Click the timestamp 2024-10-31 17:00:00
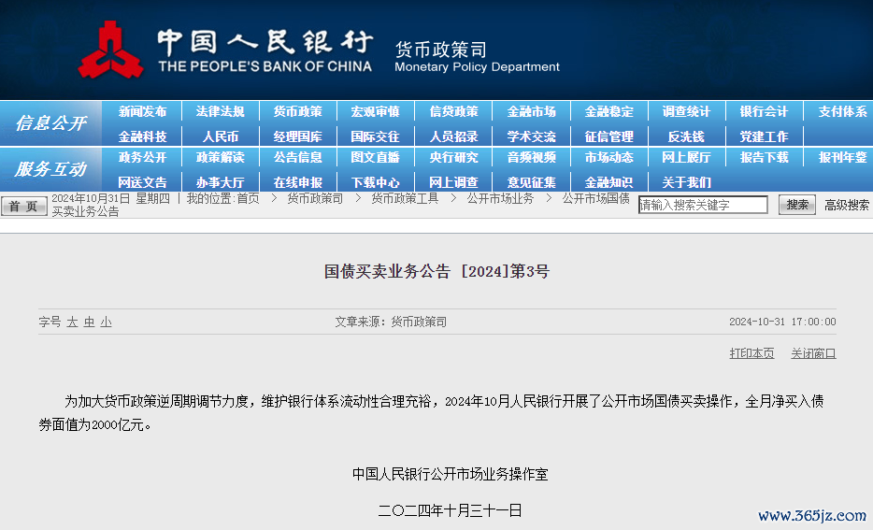873x530 pixels. (x=782, y=322)
